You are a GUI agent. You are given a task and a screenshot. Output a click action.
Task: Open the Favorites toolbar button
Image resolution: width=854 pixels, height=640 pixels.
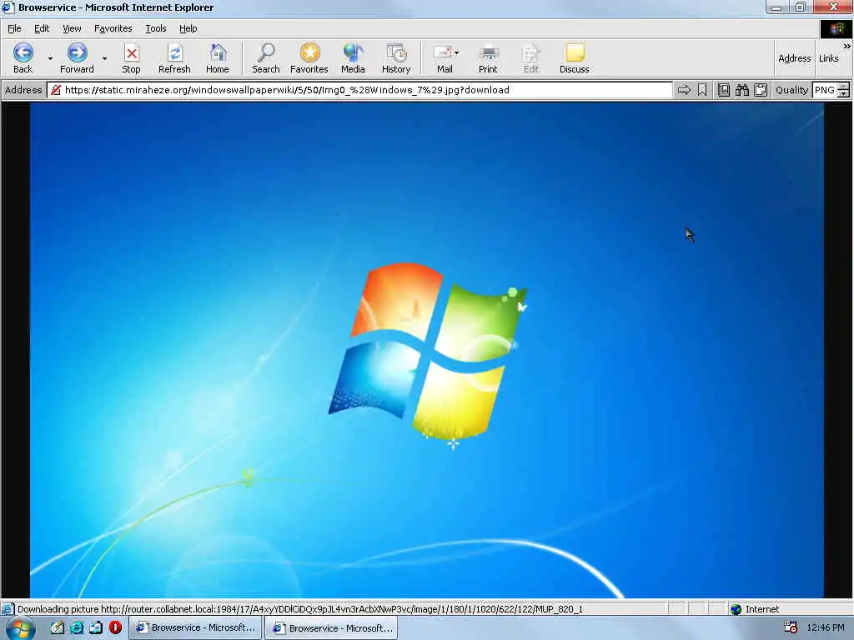[x=309, y=58]
